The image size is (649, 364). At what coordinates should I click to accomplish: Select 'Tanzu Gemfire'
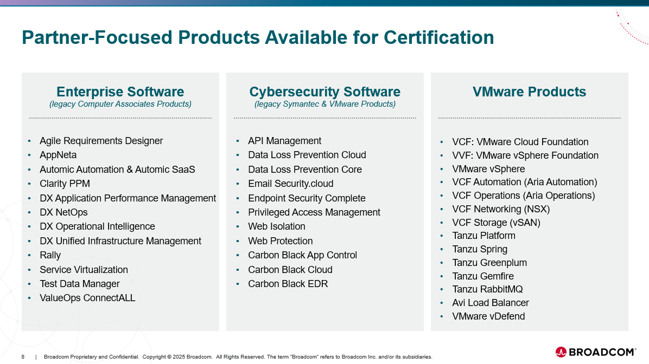[x=483, y=276]
